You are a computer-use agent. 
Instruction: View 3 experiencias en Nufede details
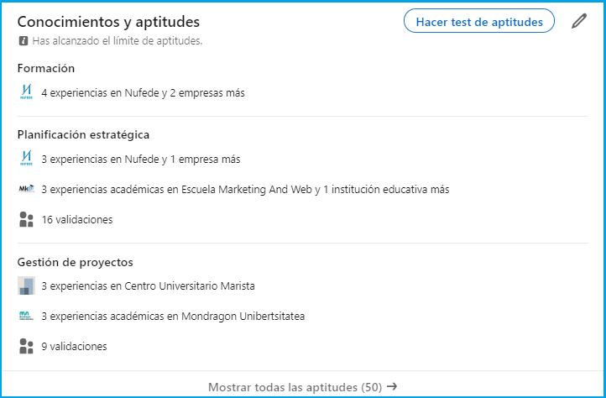pos(141,159)
